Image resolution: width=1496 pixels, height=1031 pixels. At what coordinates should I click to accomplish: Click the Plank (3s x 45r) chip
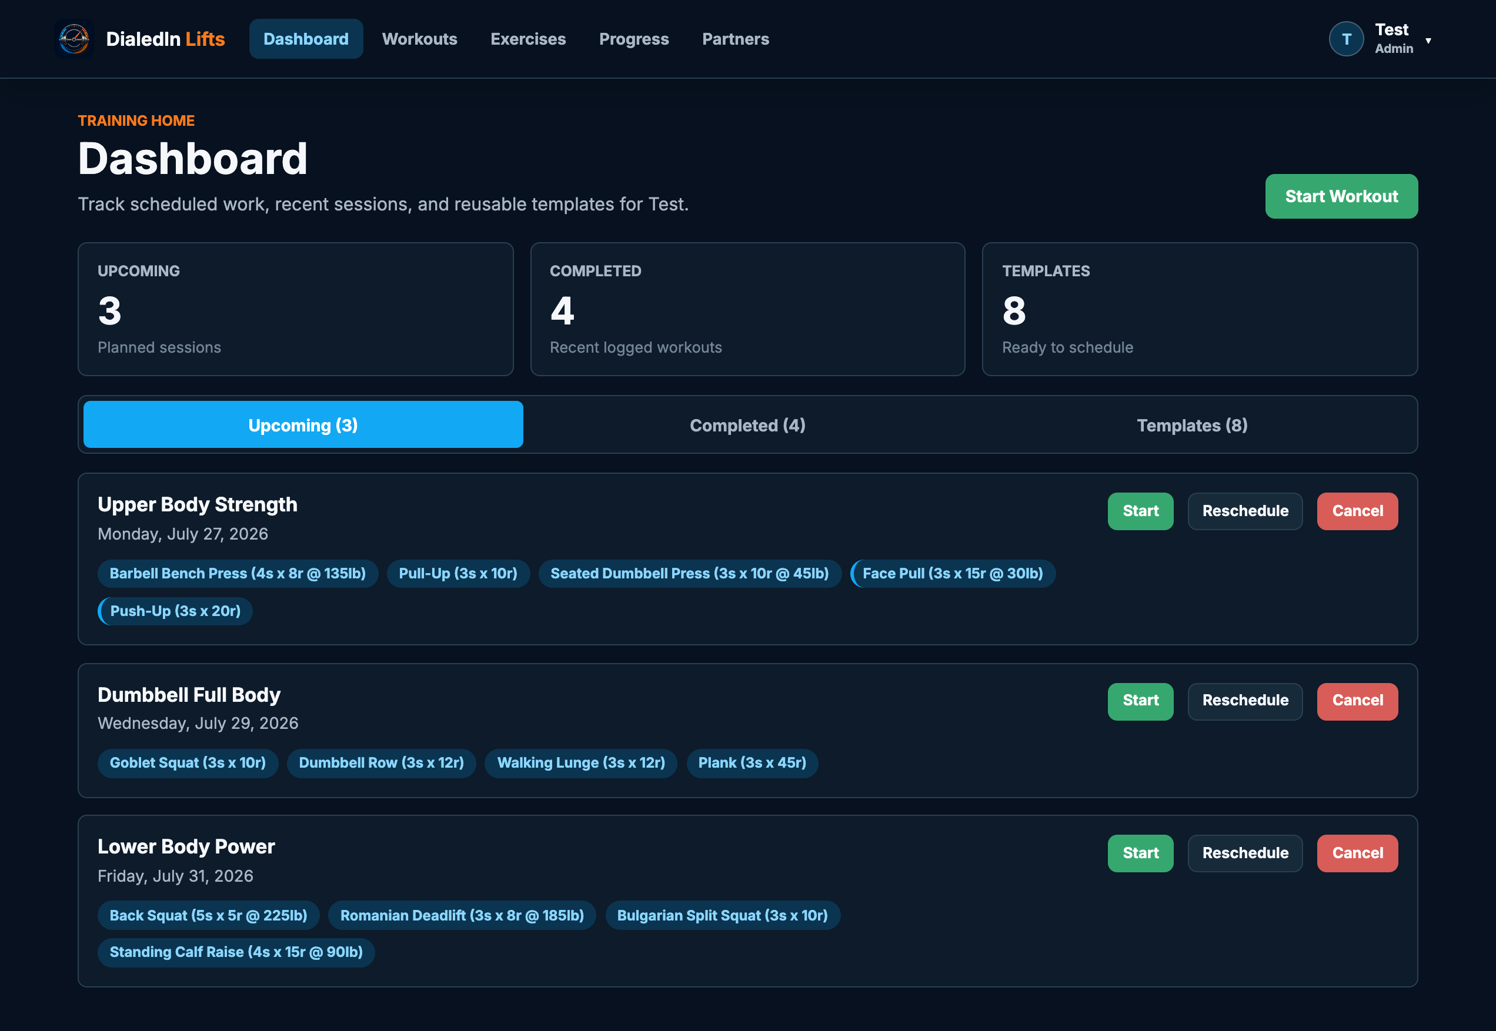click(x=752, y=763)
